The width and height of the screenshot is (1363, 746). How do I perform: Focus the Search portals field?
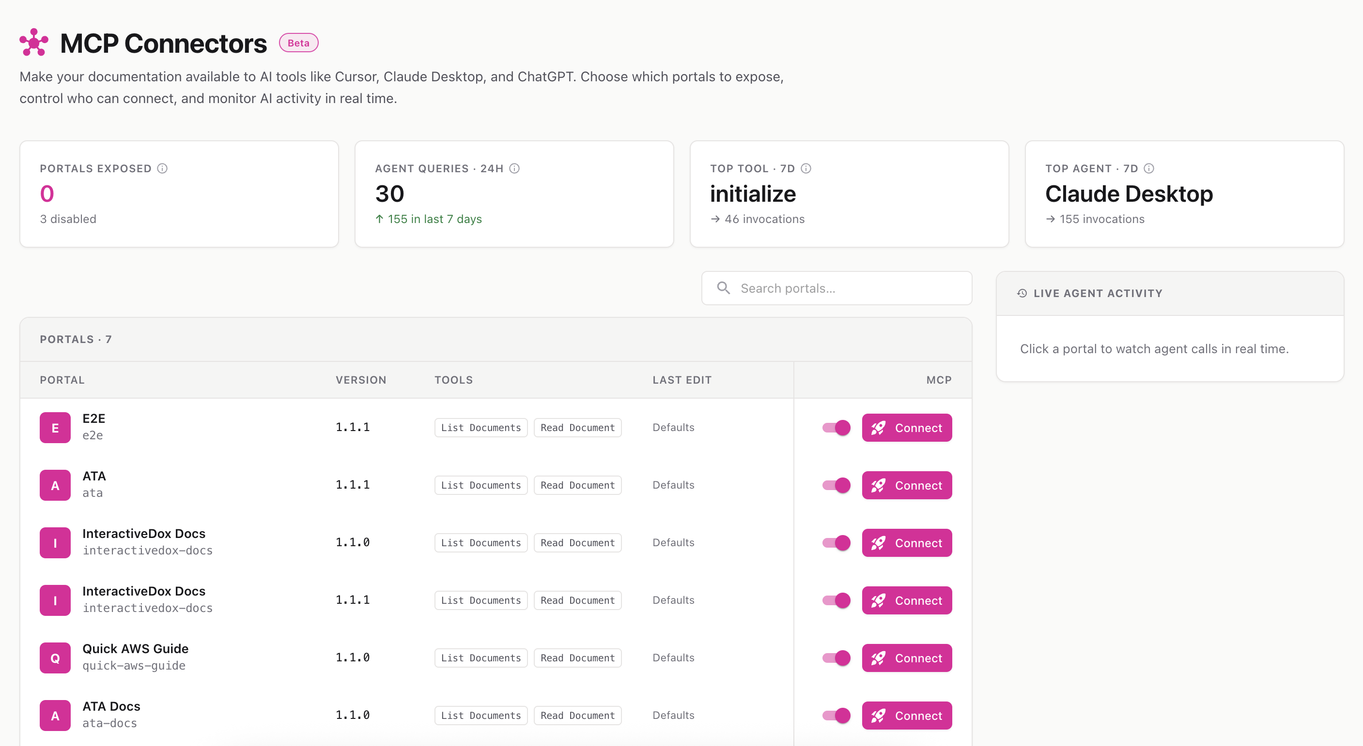836,288
